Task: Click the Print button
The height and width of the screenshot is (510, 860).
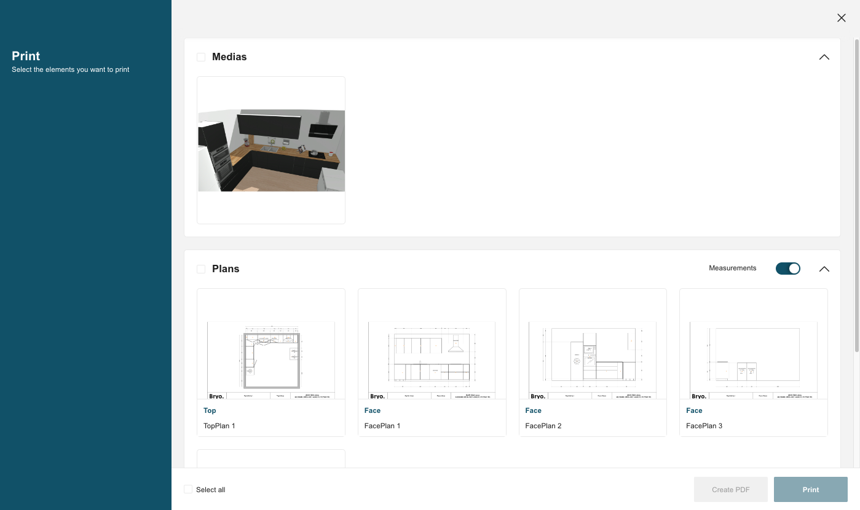Action: coord(810,489)
